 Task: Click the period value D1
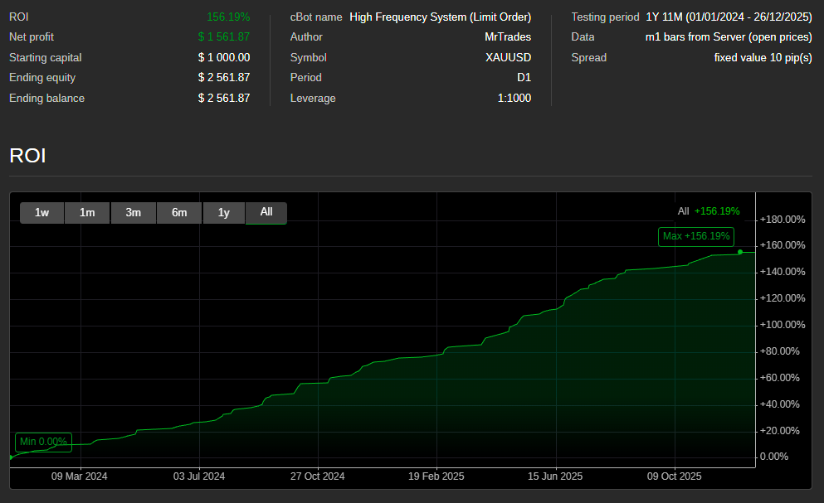coord(524,78)
